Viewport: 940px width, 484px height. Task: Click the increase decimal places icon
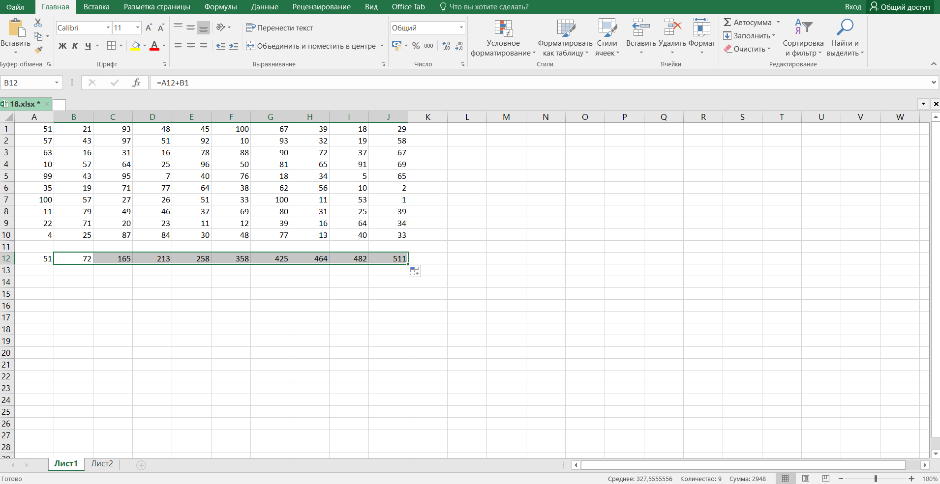(446, 46)
